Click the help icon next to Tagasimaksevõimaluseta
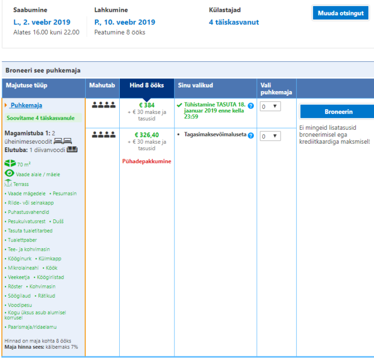 pyautogui.click(x=251, y=135)
